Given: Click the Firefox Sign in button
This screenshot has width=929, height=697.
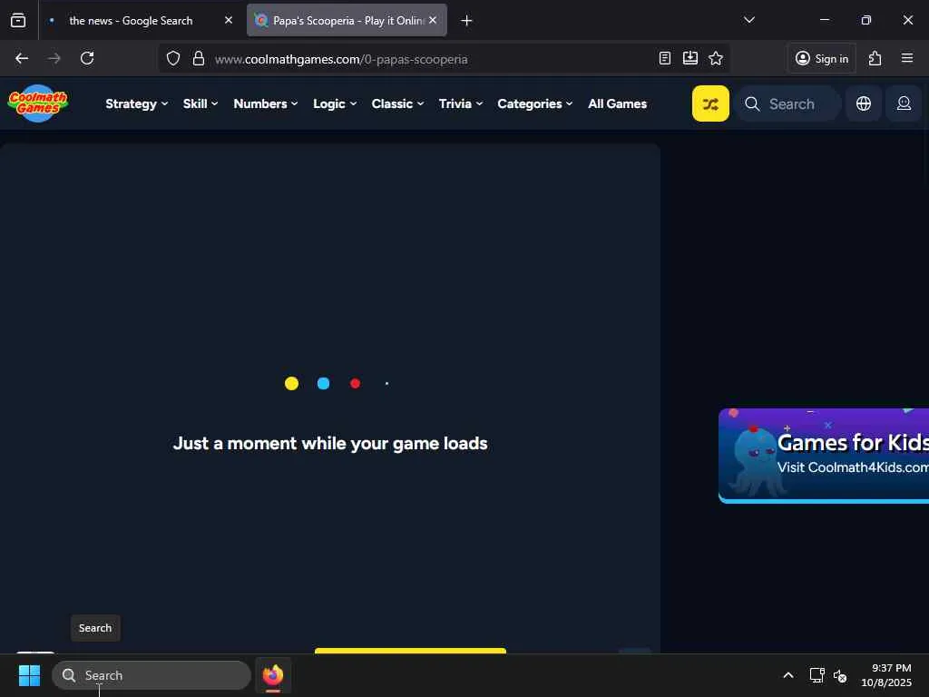Looking at the screenshot, I should coord(821,58).
